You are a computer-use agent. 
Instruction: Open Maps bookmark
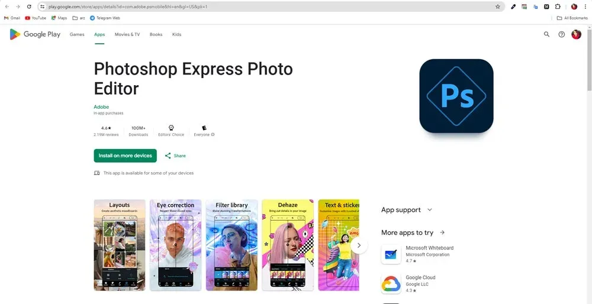coord(59,18)
